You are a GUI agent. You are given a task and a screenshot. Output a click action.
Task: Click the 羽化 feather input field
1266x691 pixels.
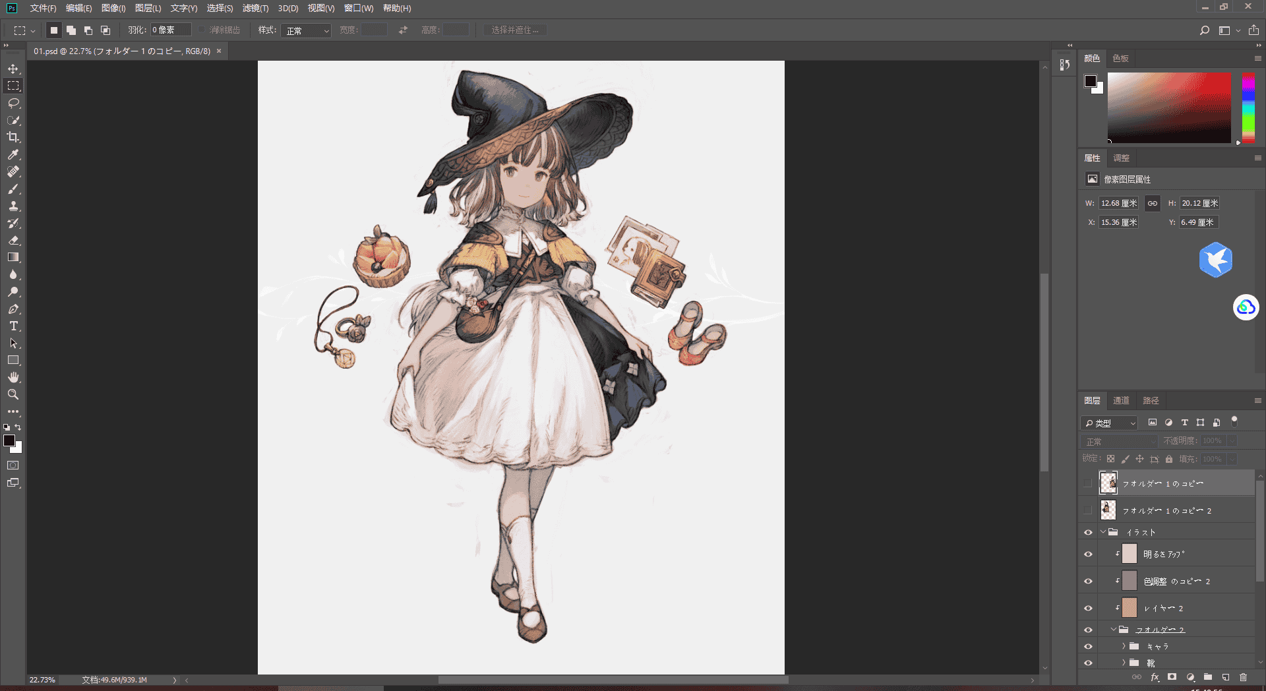coord(171,30)
